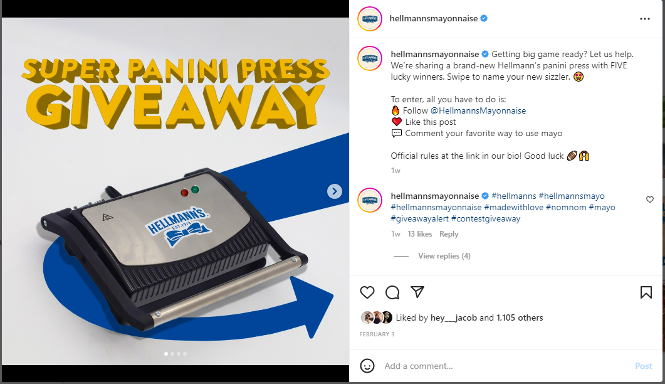Open the comment speech bubble icon
The width and height of the screenshot is (665, 384).
click(x=392, y=292)
